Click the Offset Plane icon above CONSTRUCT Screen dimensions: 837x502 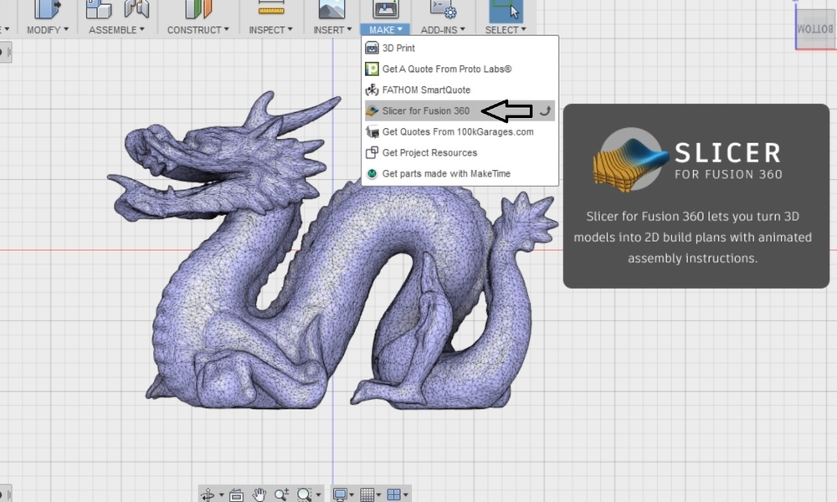coord(198,9)
